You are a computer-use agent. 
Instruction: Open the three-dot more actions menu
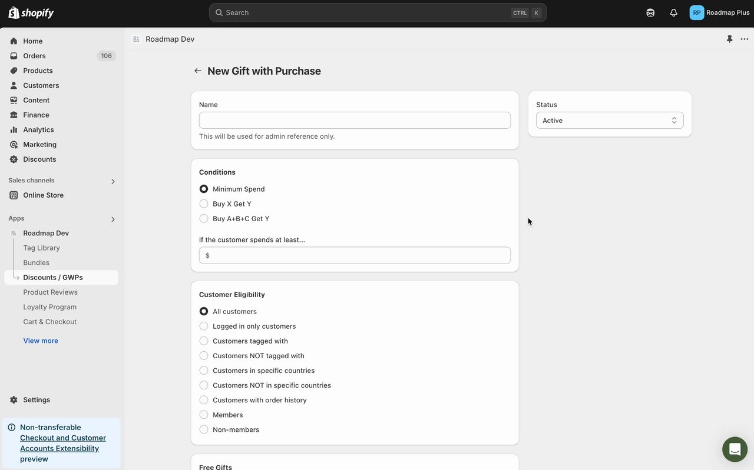(x=745, y=39)
